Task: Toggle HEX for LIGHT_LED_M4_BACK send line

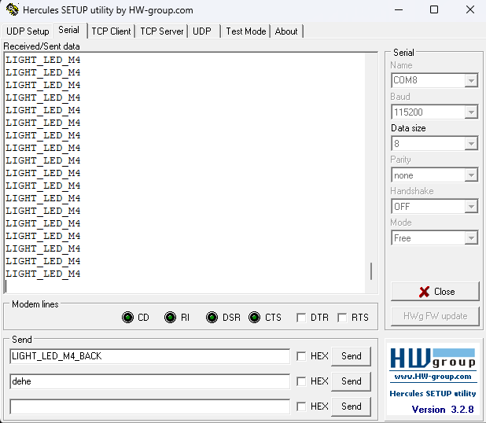Action: point(301,356)
